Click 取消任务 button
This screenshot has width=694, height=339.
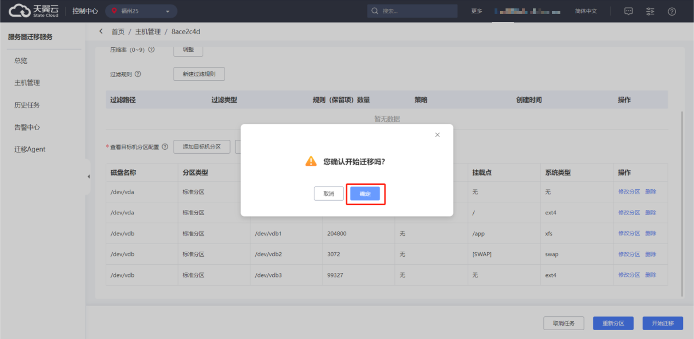tap(564, 323)
